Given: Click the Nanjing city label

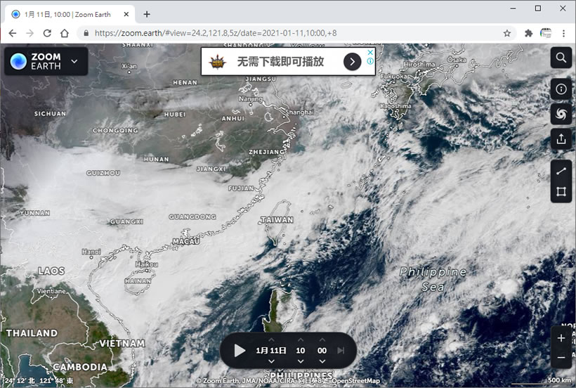Looking at the screenshot, I should pos(251,99).
